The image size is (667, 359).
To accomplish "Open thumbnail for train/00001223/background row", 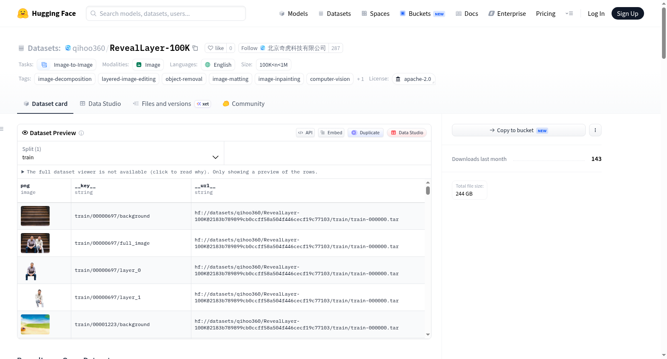I will pos(35,324).
